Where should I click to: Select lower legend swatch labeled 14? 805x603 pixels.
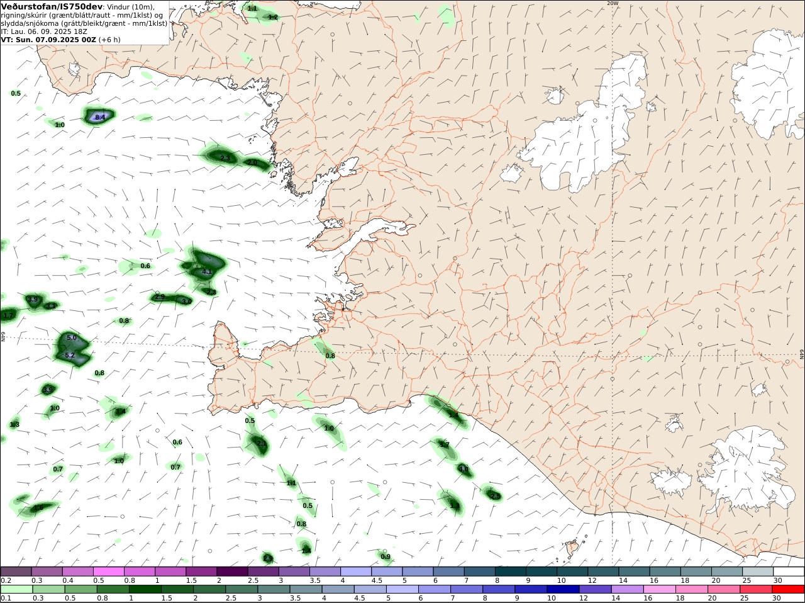[x=627, y=589]
